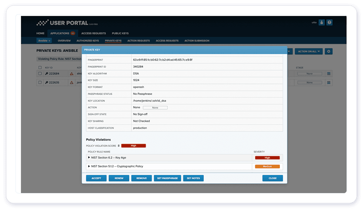Expand NIST Section 5.1.2 Cryptographic Policy rule

tap(89, 166)
